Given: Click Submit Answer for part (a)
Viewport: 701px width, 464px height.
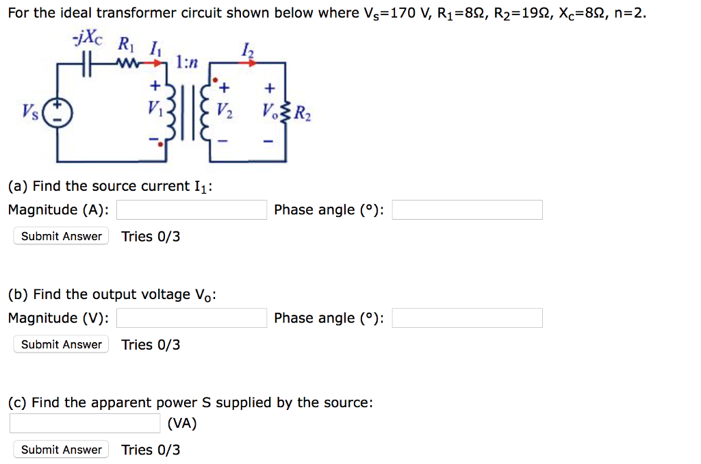Looking at the screenshot, I should pos(60,236).
